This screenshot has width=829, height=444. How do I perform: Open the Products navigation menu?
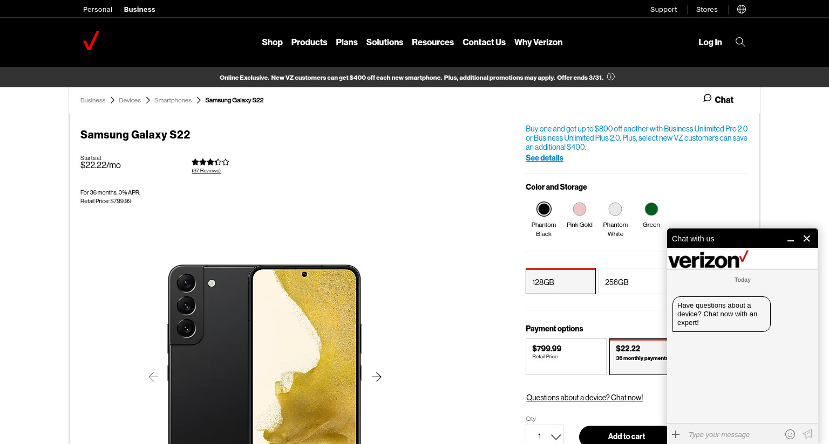click(309, 42)
